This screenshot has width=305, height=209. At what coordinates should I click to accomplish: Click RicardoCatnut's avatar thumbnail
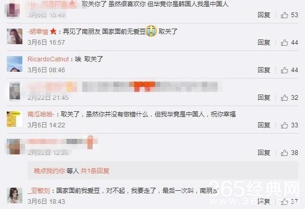pyautogui.click(x=15, y=64)
